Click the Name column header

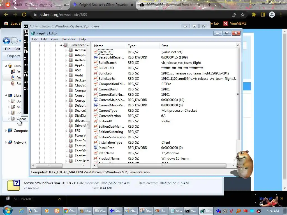pyautogui.click(x=109, y=46)
